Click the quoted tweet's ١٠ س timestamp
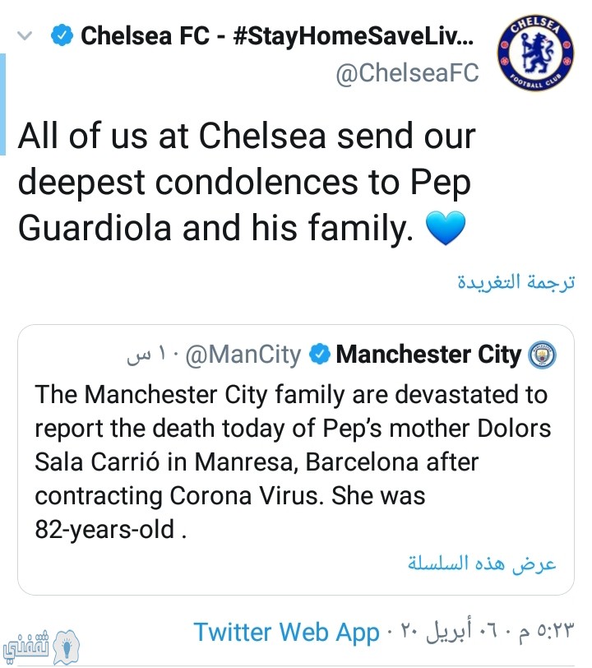Viewport: 592px width, 668px height. [x=147, y=355]
